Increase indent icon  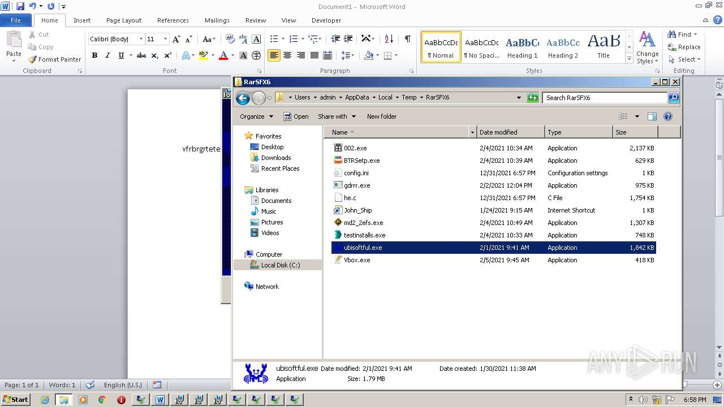click(x=349, y=39)
